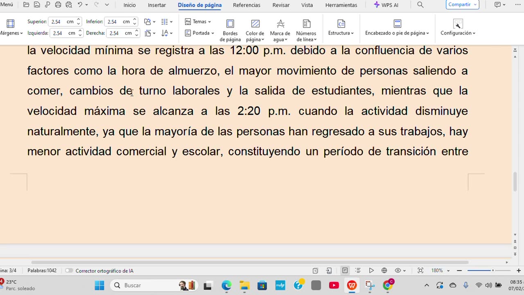524x295 pixels.
Task: Click the Configuración wrench icon
Action: point(458,23)
